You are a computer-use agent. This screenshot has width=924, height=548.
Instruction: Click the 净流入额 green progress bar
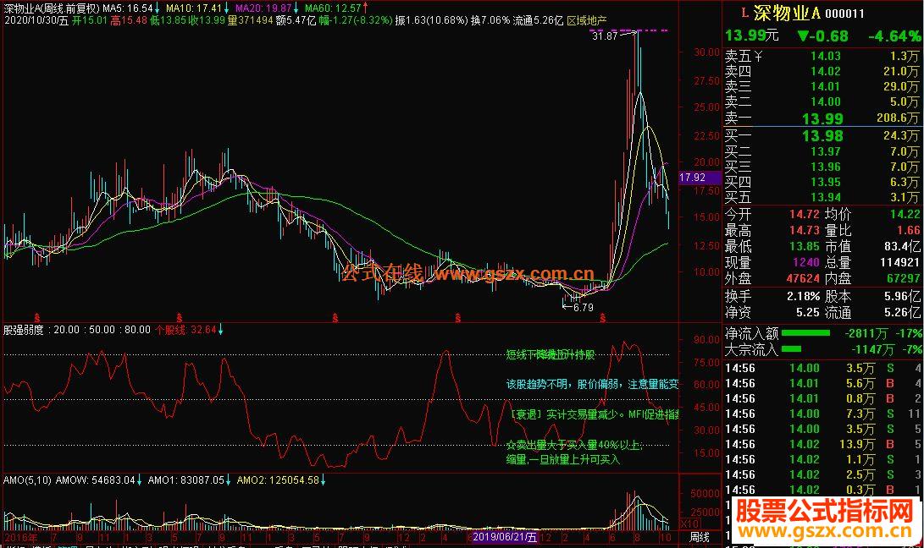tap(805, 333)
